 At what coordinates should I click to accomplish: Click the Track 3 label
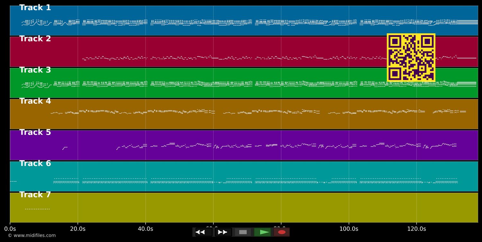coord(35,70)
